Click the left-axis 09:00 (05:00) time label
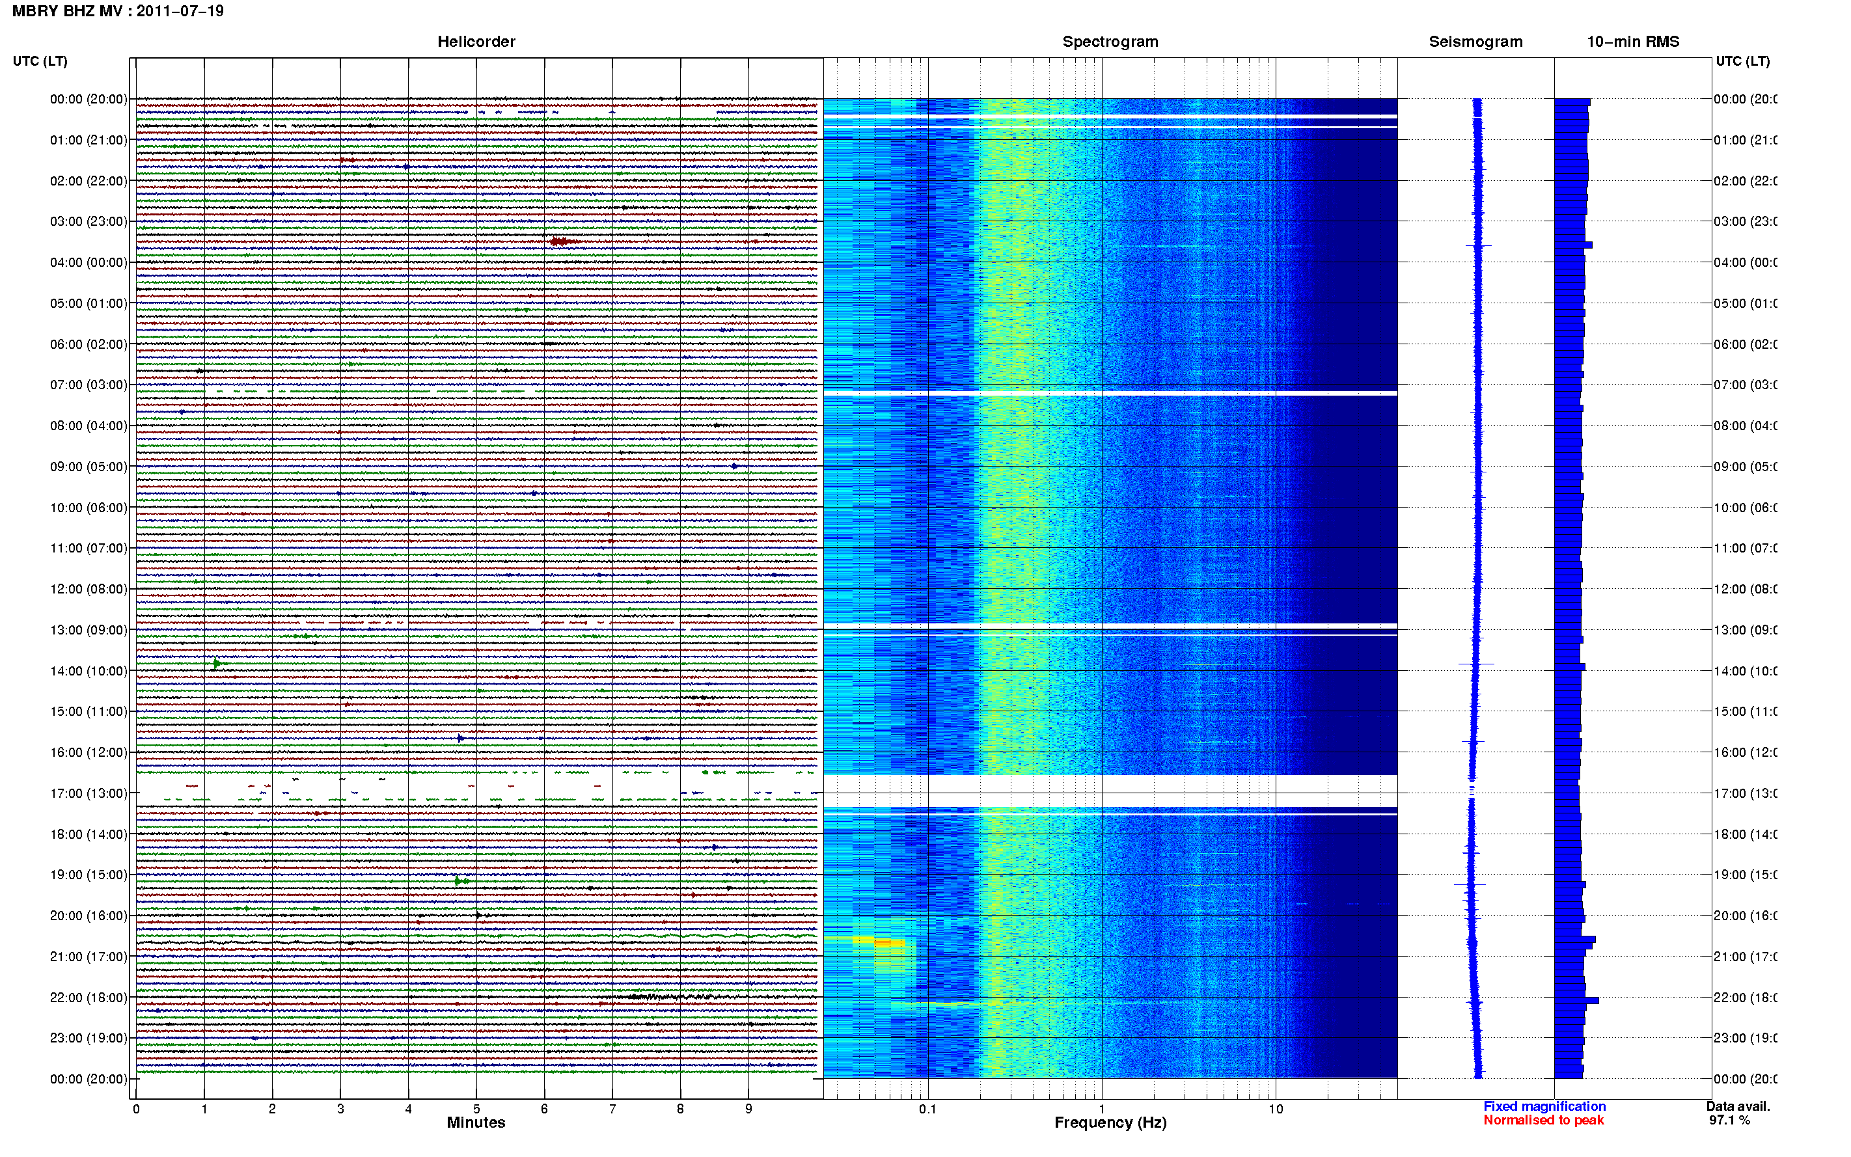 coord(89,467)
